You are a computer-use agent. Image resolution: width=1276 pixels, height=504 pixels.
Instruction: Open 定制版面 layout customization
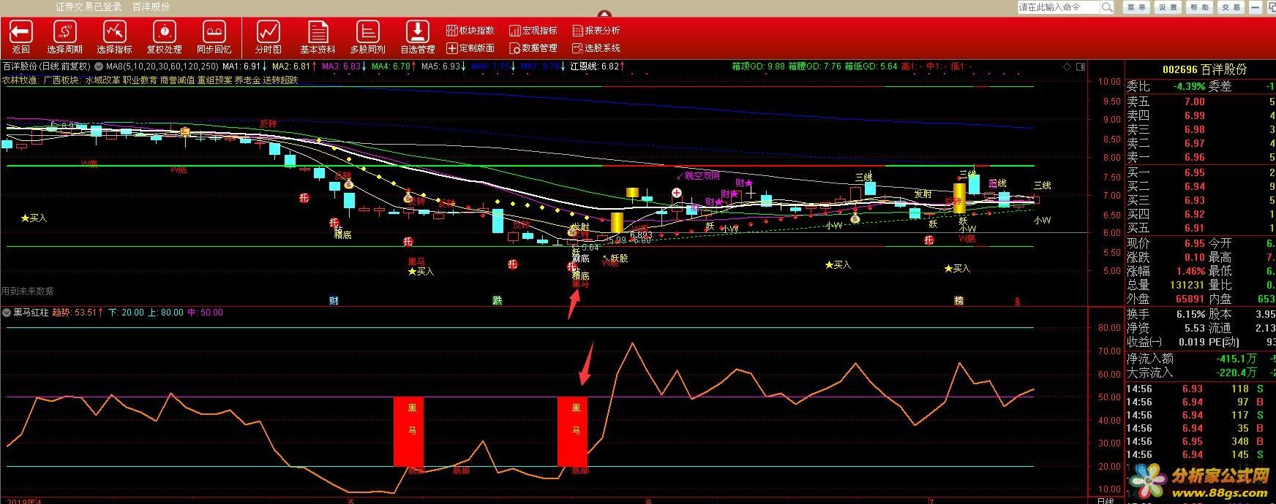point(470,48)
